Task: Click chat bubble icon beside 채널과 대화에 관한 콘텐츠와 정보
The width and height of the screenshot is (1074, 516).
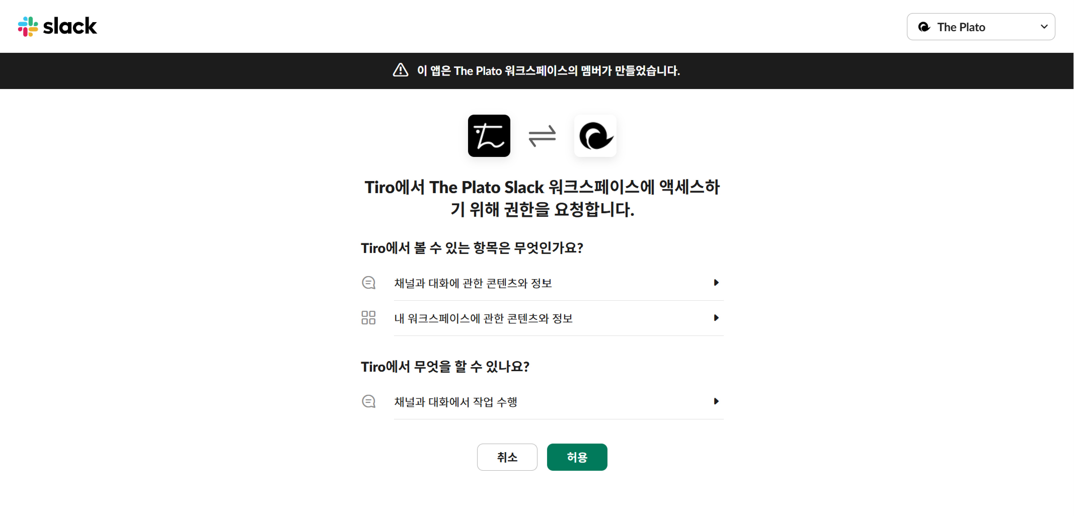Action: pos(369,283)
